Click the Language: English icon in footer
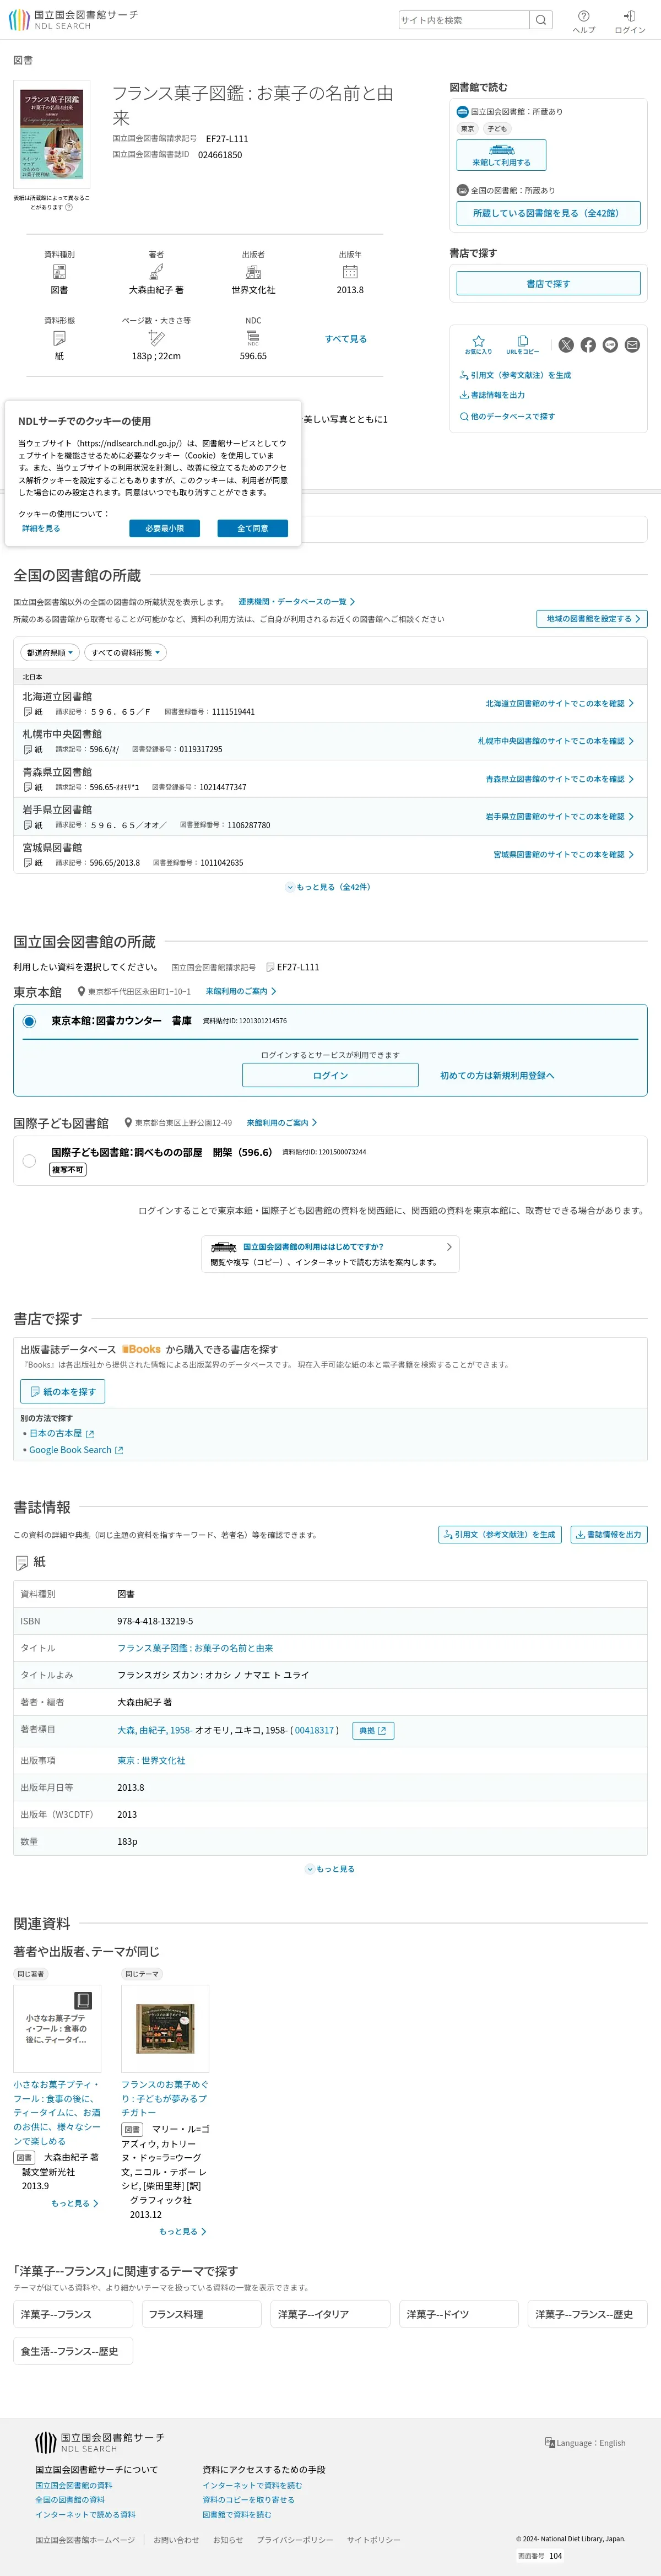Image resolution: width=661 pixels, height=2576 pixels. [549, 2442]
